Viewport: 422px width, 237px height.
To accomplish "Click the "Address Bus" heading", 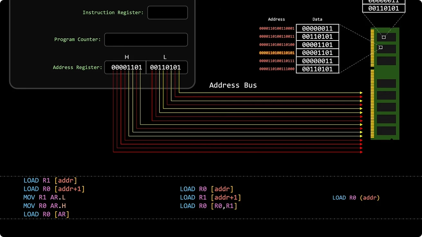I will tap(233, 85).
